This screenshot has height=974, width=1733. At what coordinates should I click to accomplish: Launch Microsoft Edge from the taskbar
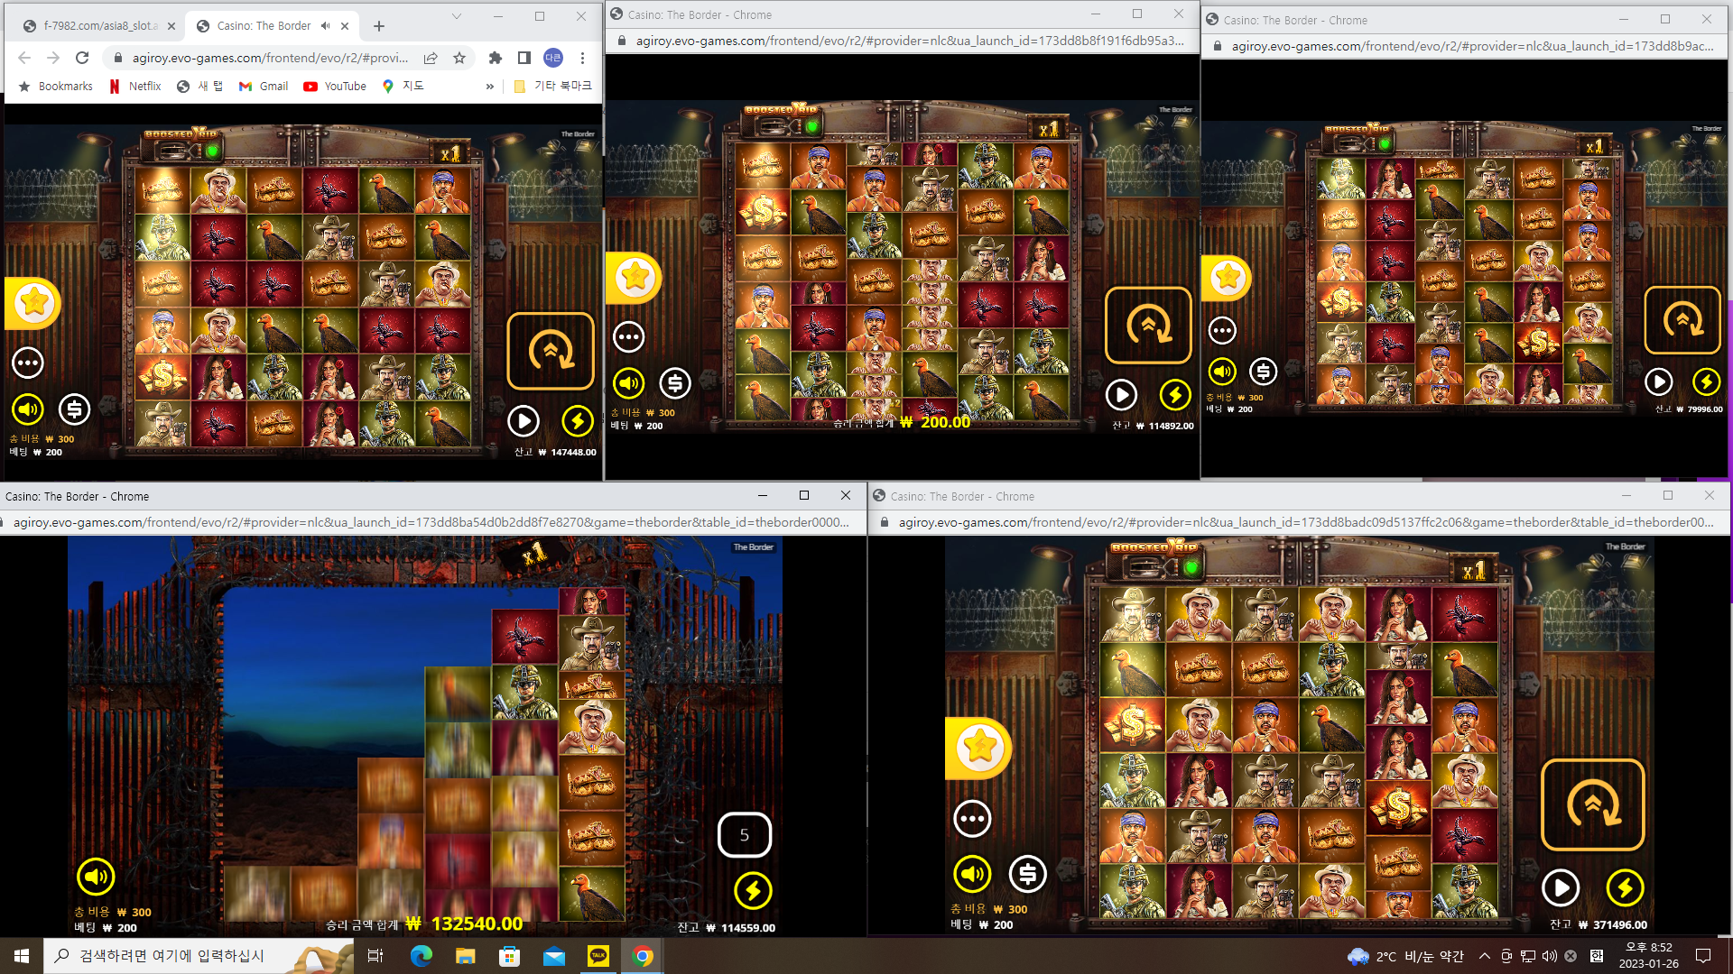[422, 956]
